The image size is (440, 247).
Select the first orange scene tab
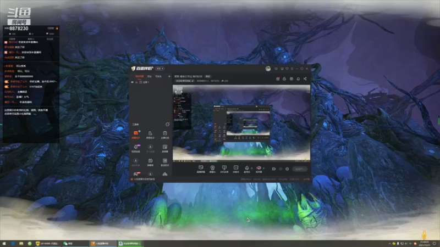140,76
